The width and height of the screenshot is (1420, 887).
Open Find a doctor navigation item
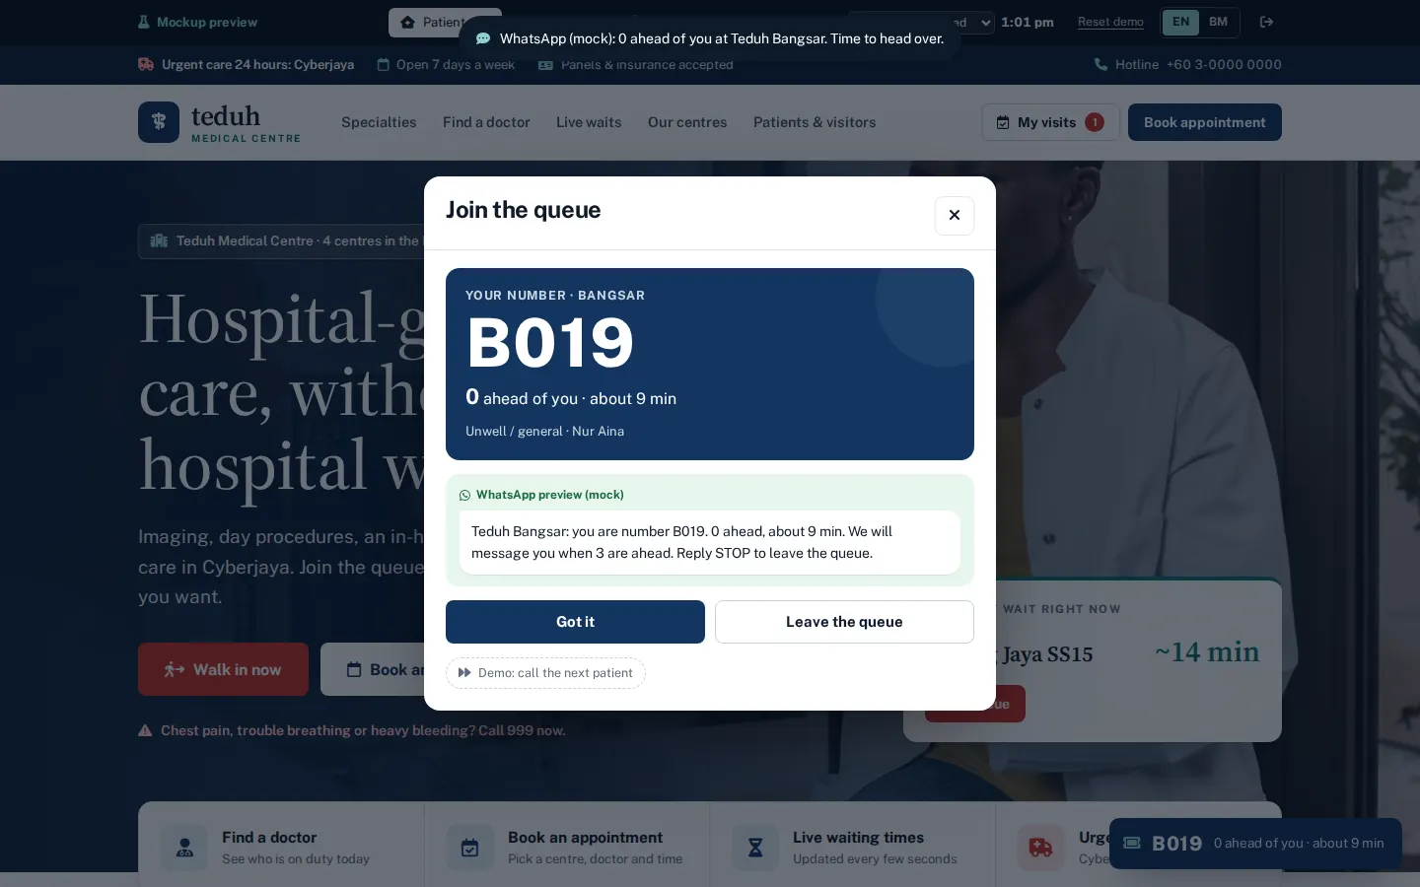point(486,122)
